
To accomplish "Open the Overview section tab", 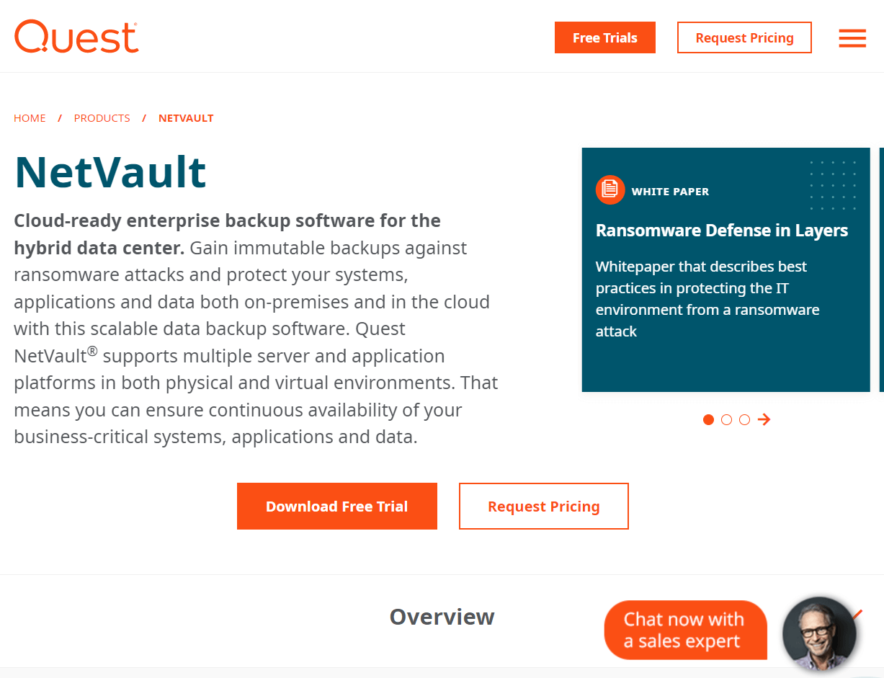I will pos(442,617).
